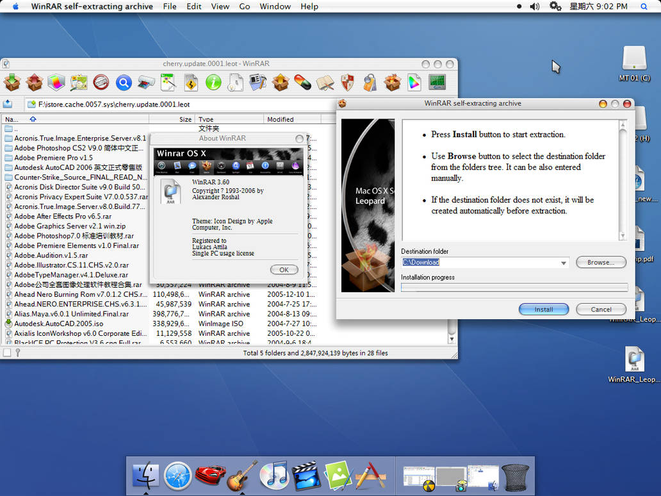661x496 pixels.
Task: Click the printer toolbar icon
Action: (x=146, y=82)
